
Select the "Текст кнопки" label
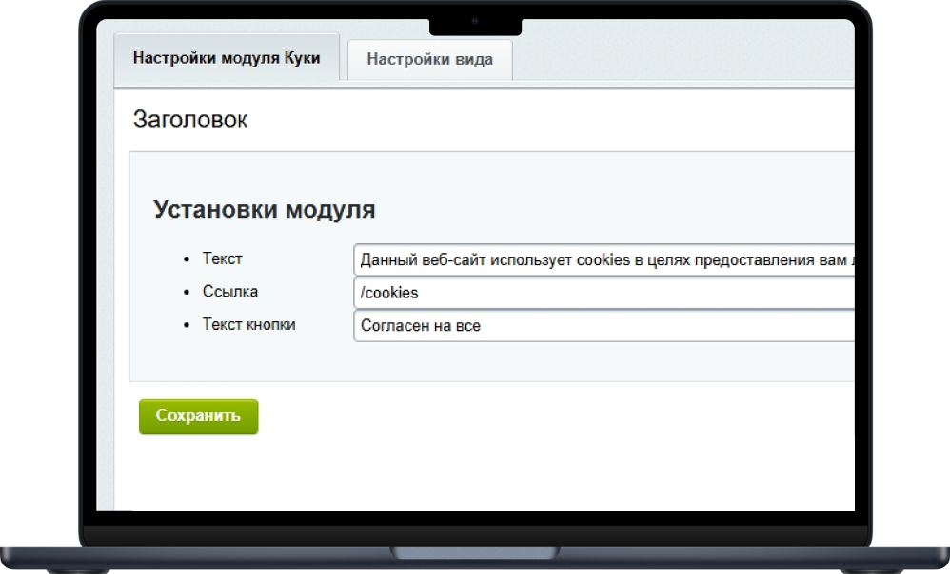click(247, 325)
